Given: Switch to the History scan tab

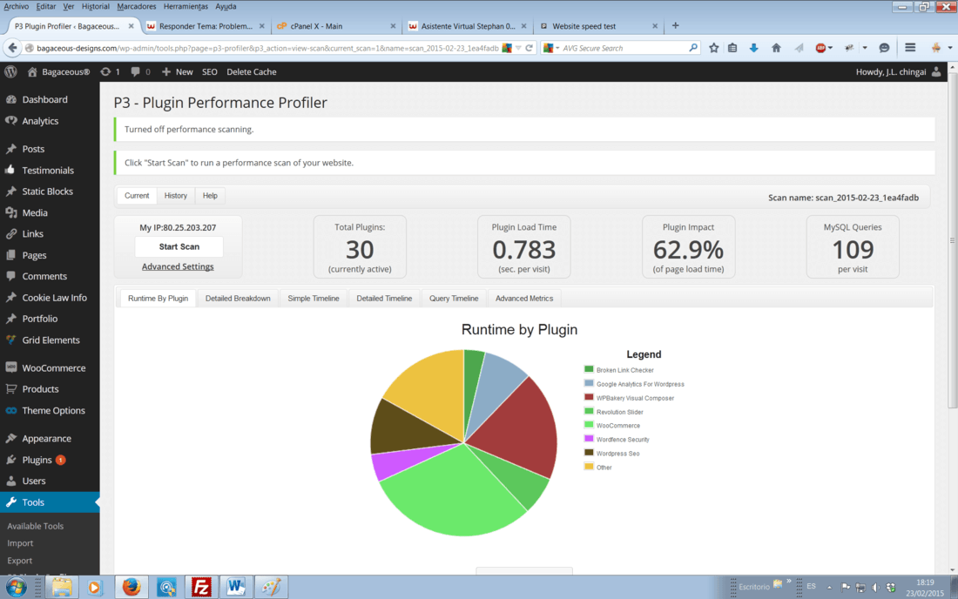Looking at the screenshot, I should coord(175,195).
